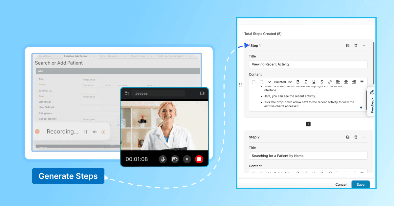This screenshot has height=206, width=394.
Task: Click the Last Name field
Action: pos(129,85)
